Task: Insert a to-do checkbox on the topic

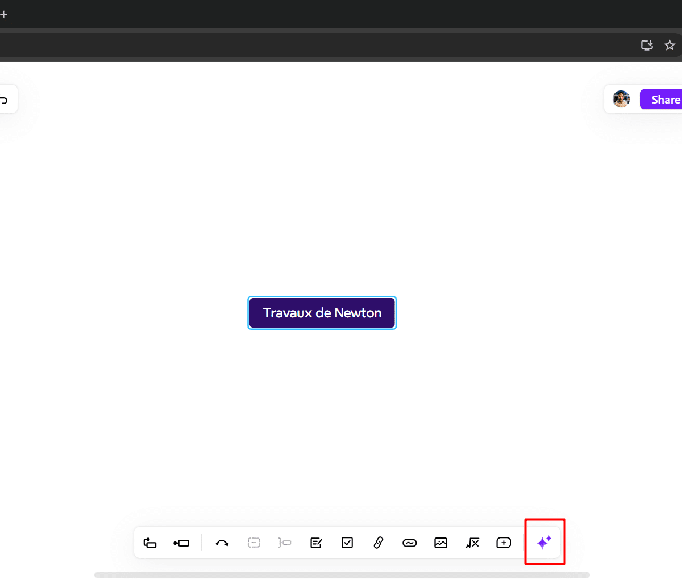Action: tap(347, 543)
